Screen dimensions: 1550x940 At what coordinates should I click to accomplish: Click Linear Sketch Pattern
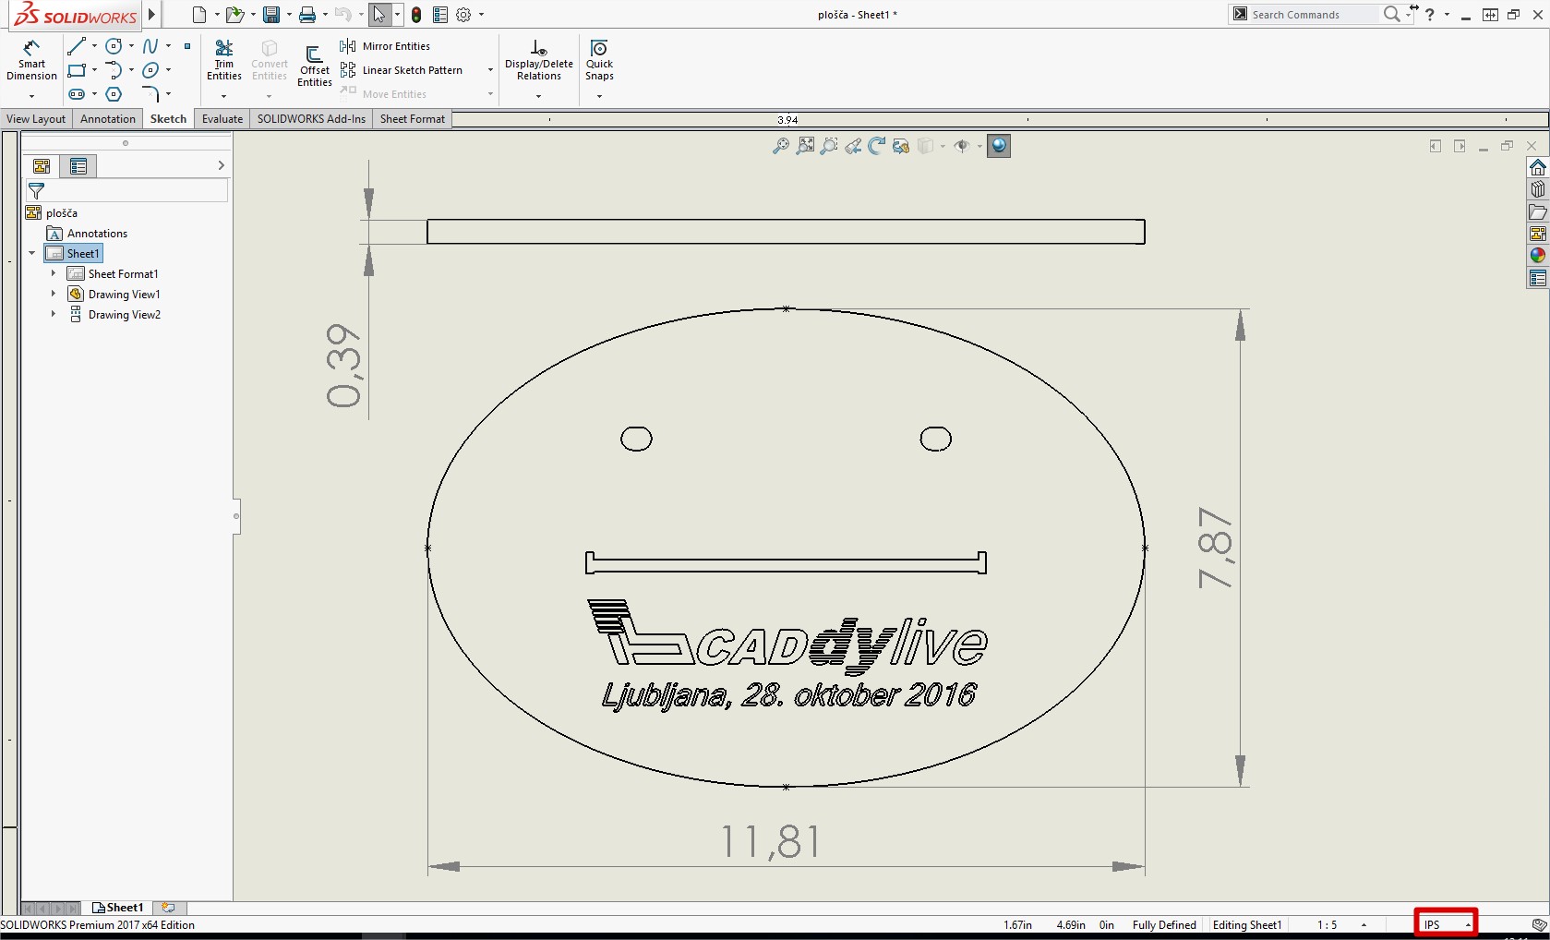tap(412, 70)
